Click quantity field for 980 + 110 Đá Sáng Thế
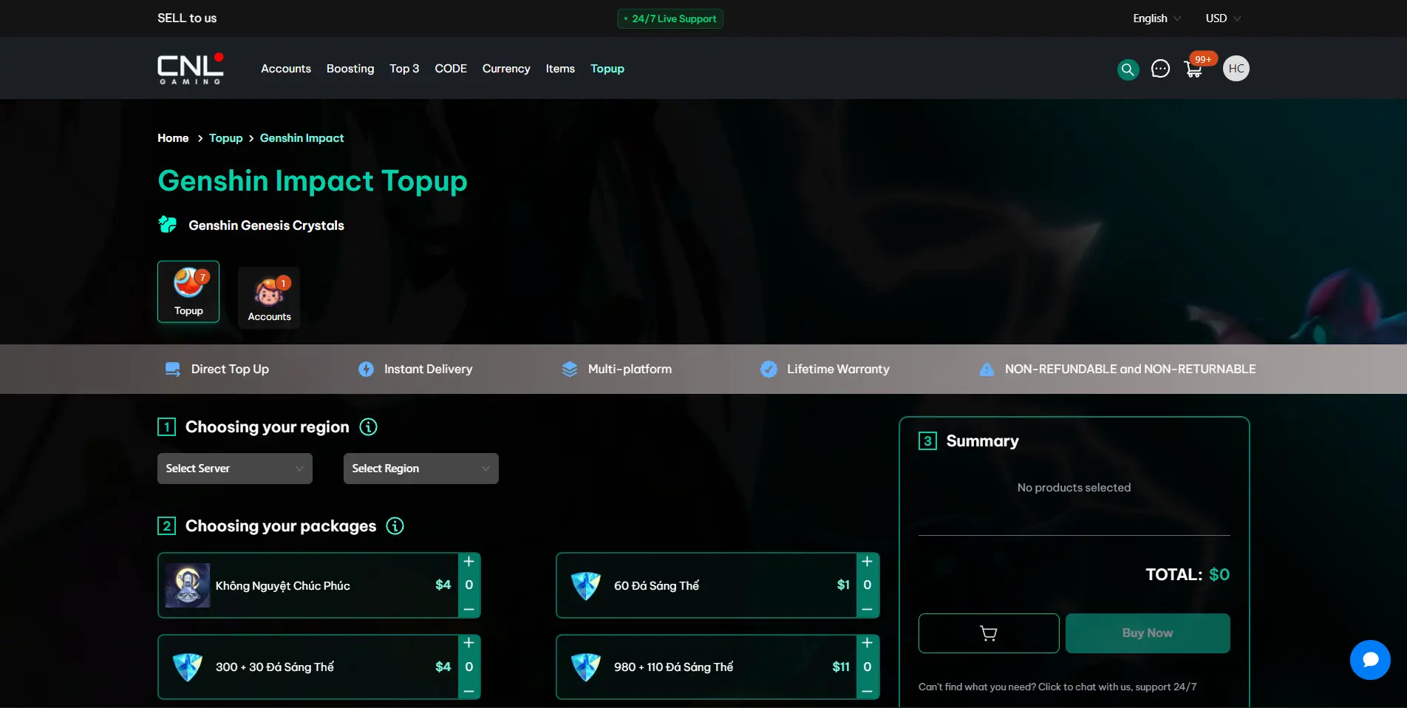 point(868,667)
